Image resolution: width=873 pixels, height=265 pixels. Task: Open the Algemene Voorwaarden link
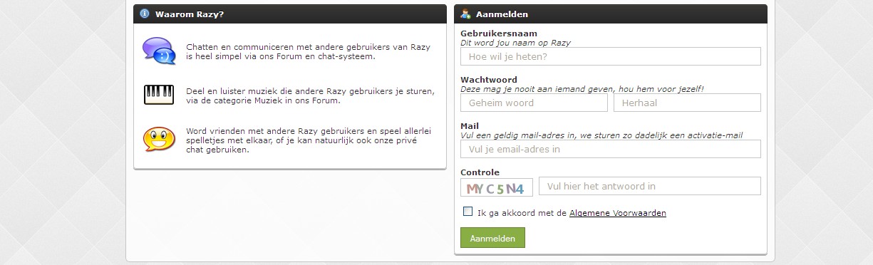[x=618, y=213]
